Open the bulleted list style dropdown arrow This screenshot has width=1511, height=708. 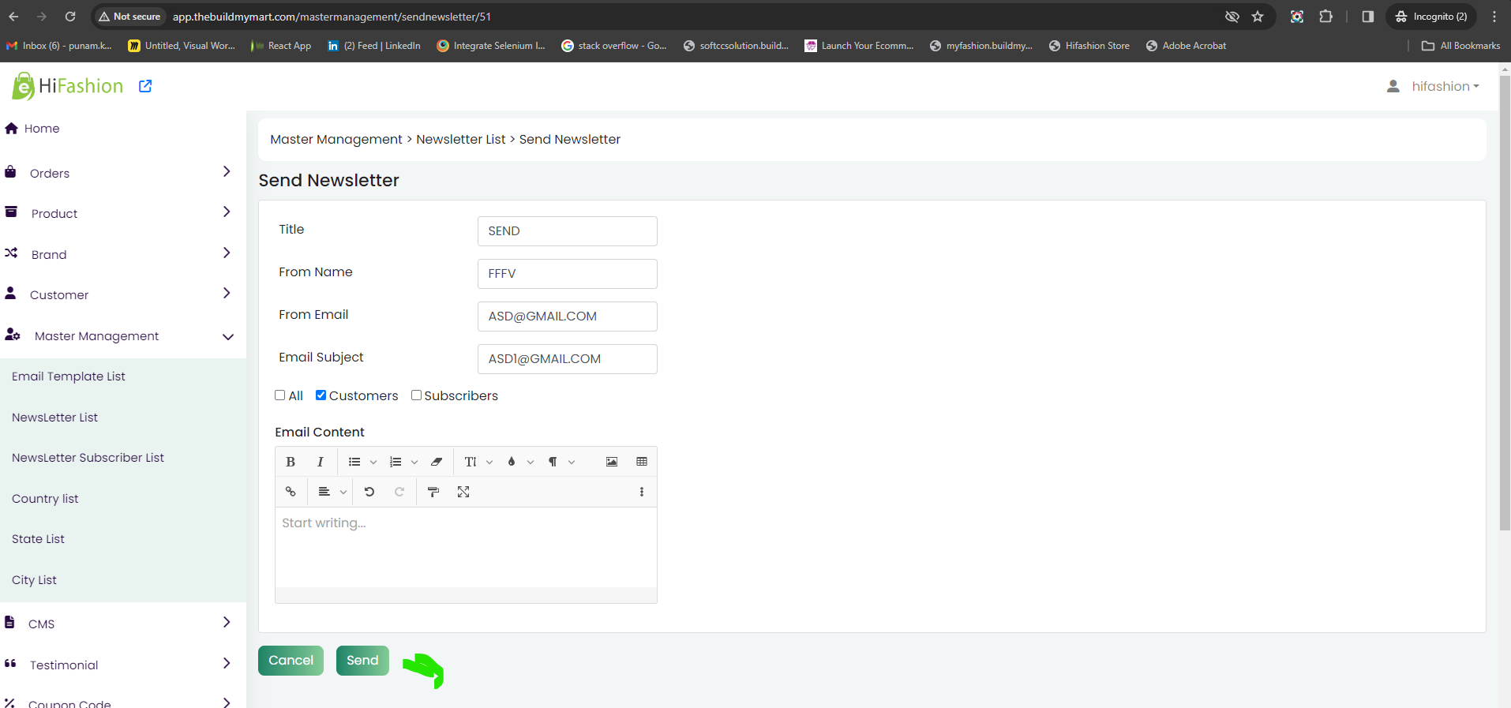pos(373,463)
